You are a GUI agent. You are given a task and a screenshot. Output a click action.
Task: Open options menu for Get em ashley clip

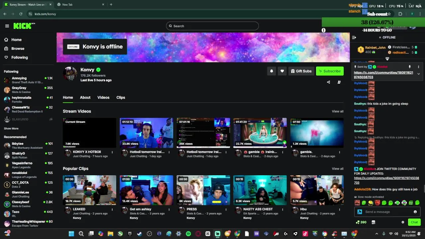pyautogui.click(x=169, y=209)
